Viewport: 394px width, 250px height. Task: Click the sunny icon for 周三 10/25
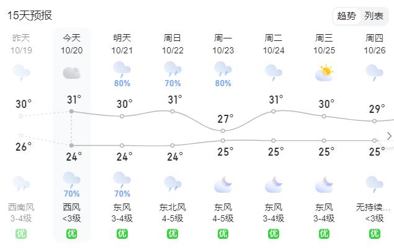(x=324, y=73)
